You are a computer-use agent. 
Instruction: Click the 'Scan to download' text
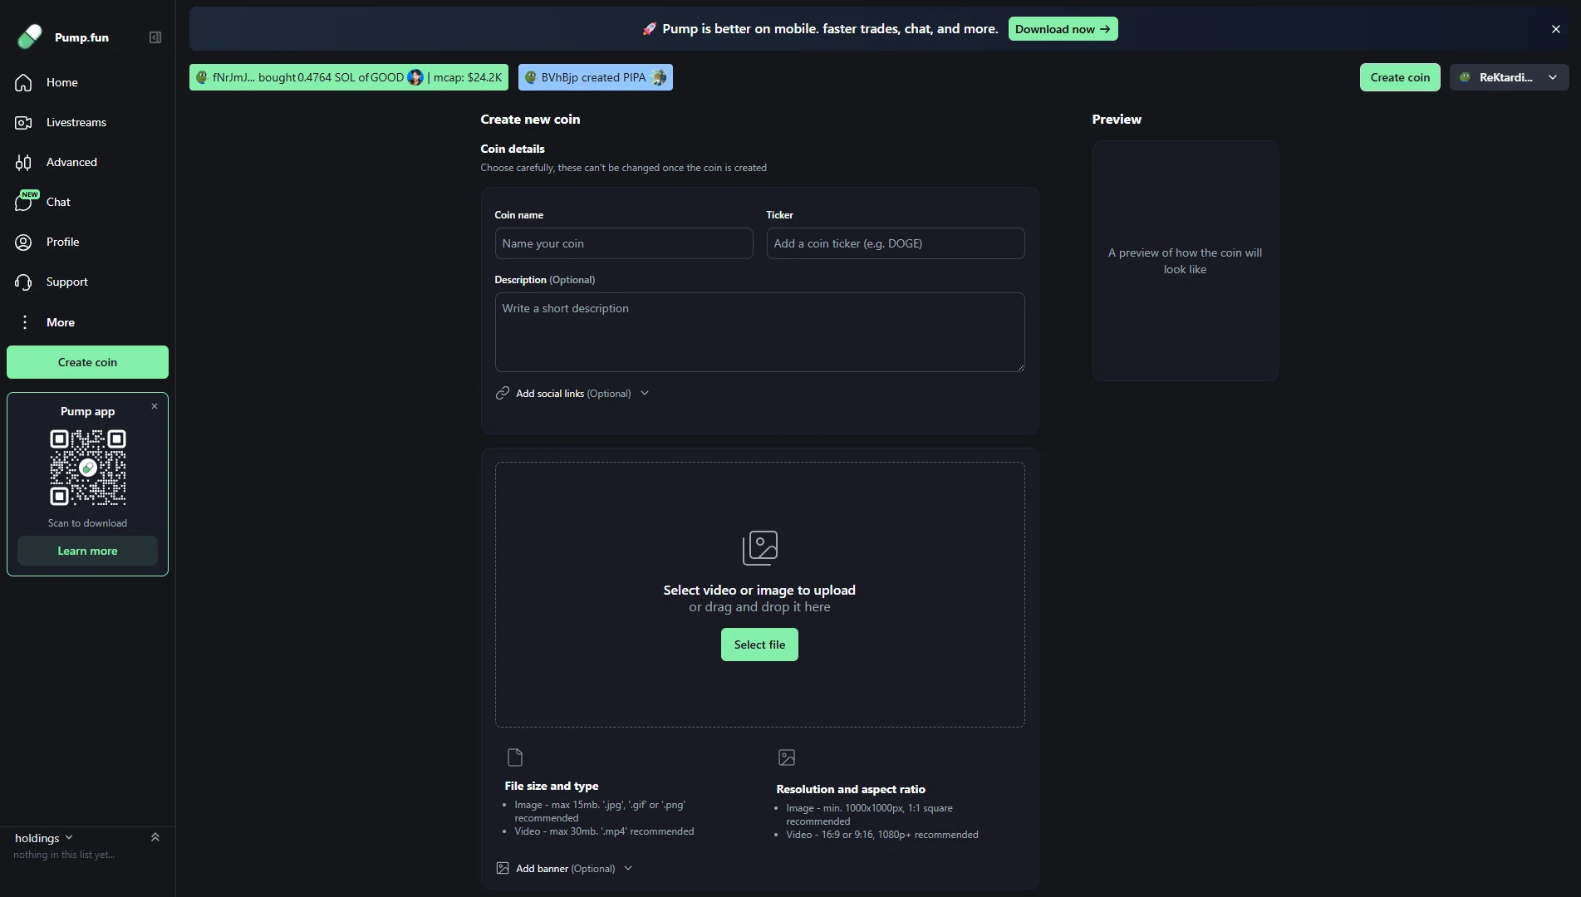(x=87, y=523)
